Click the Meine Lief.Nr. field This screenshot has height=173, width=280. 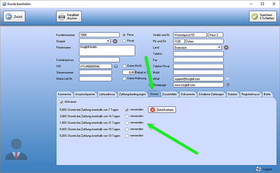95,79
